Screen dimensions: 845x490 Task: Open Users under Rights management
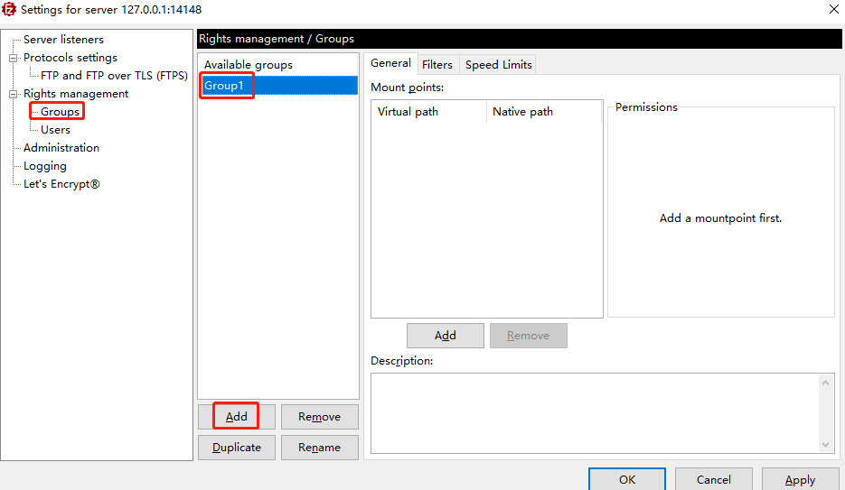(x=55, y=130)
